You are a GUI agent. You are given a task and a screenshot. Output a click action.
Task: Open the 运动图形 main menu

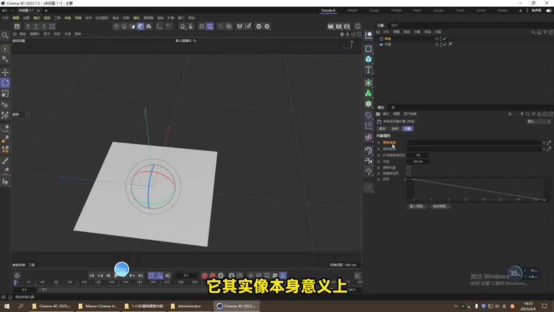point(102,18)
